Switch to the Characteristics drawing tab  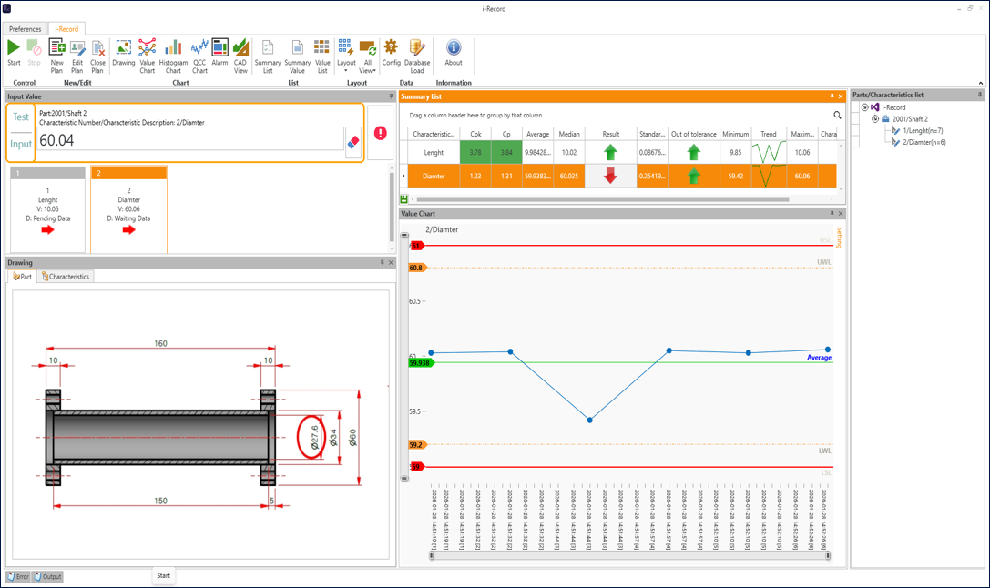66,277
